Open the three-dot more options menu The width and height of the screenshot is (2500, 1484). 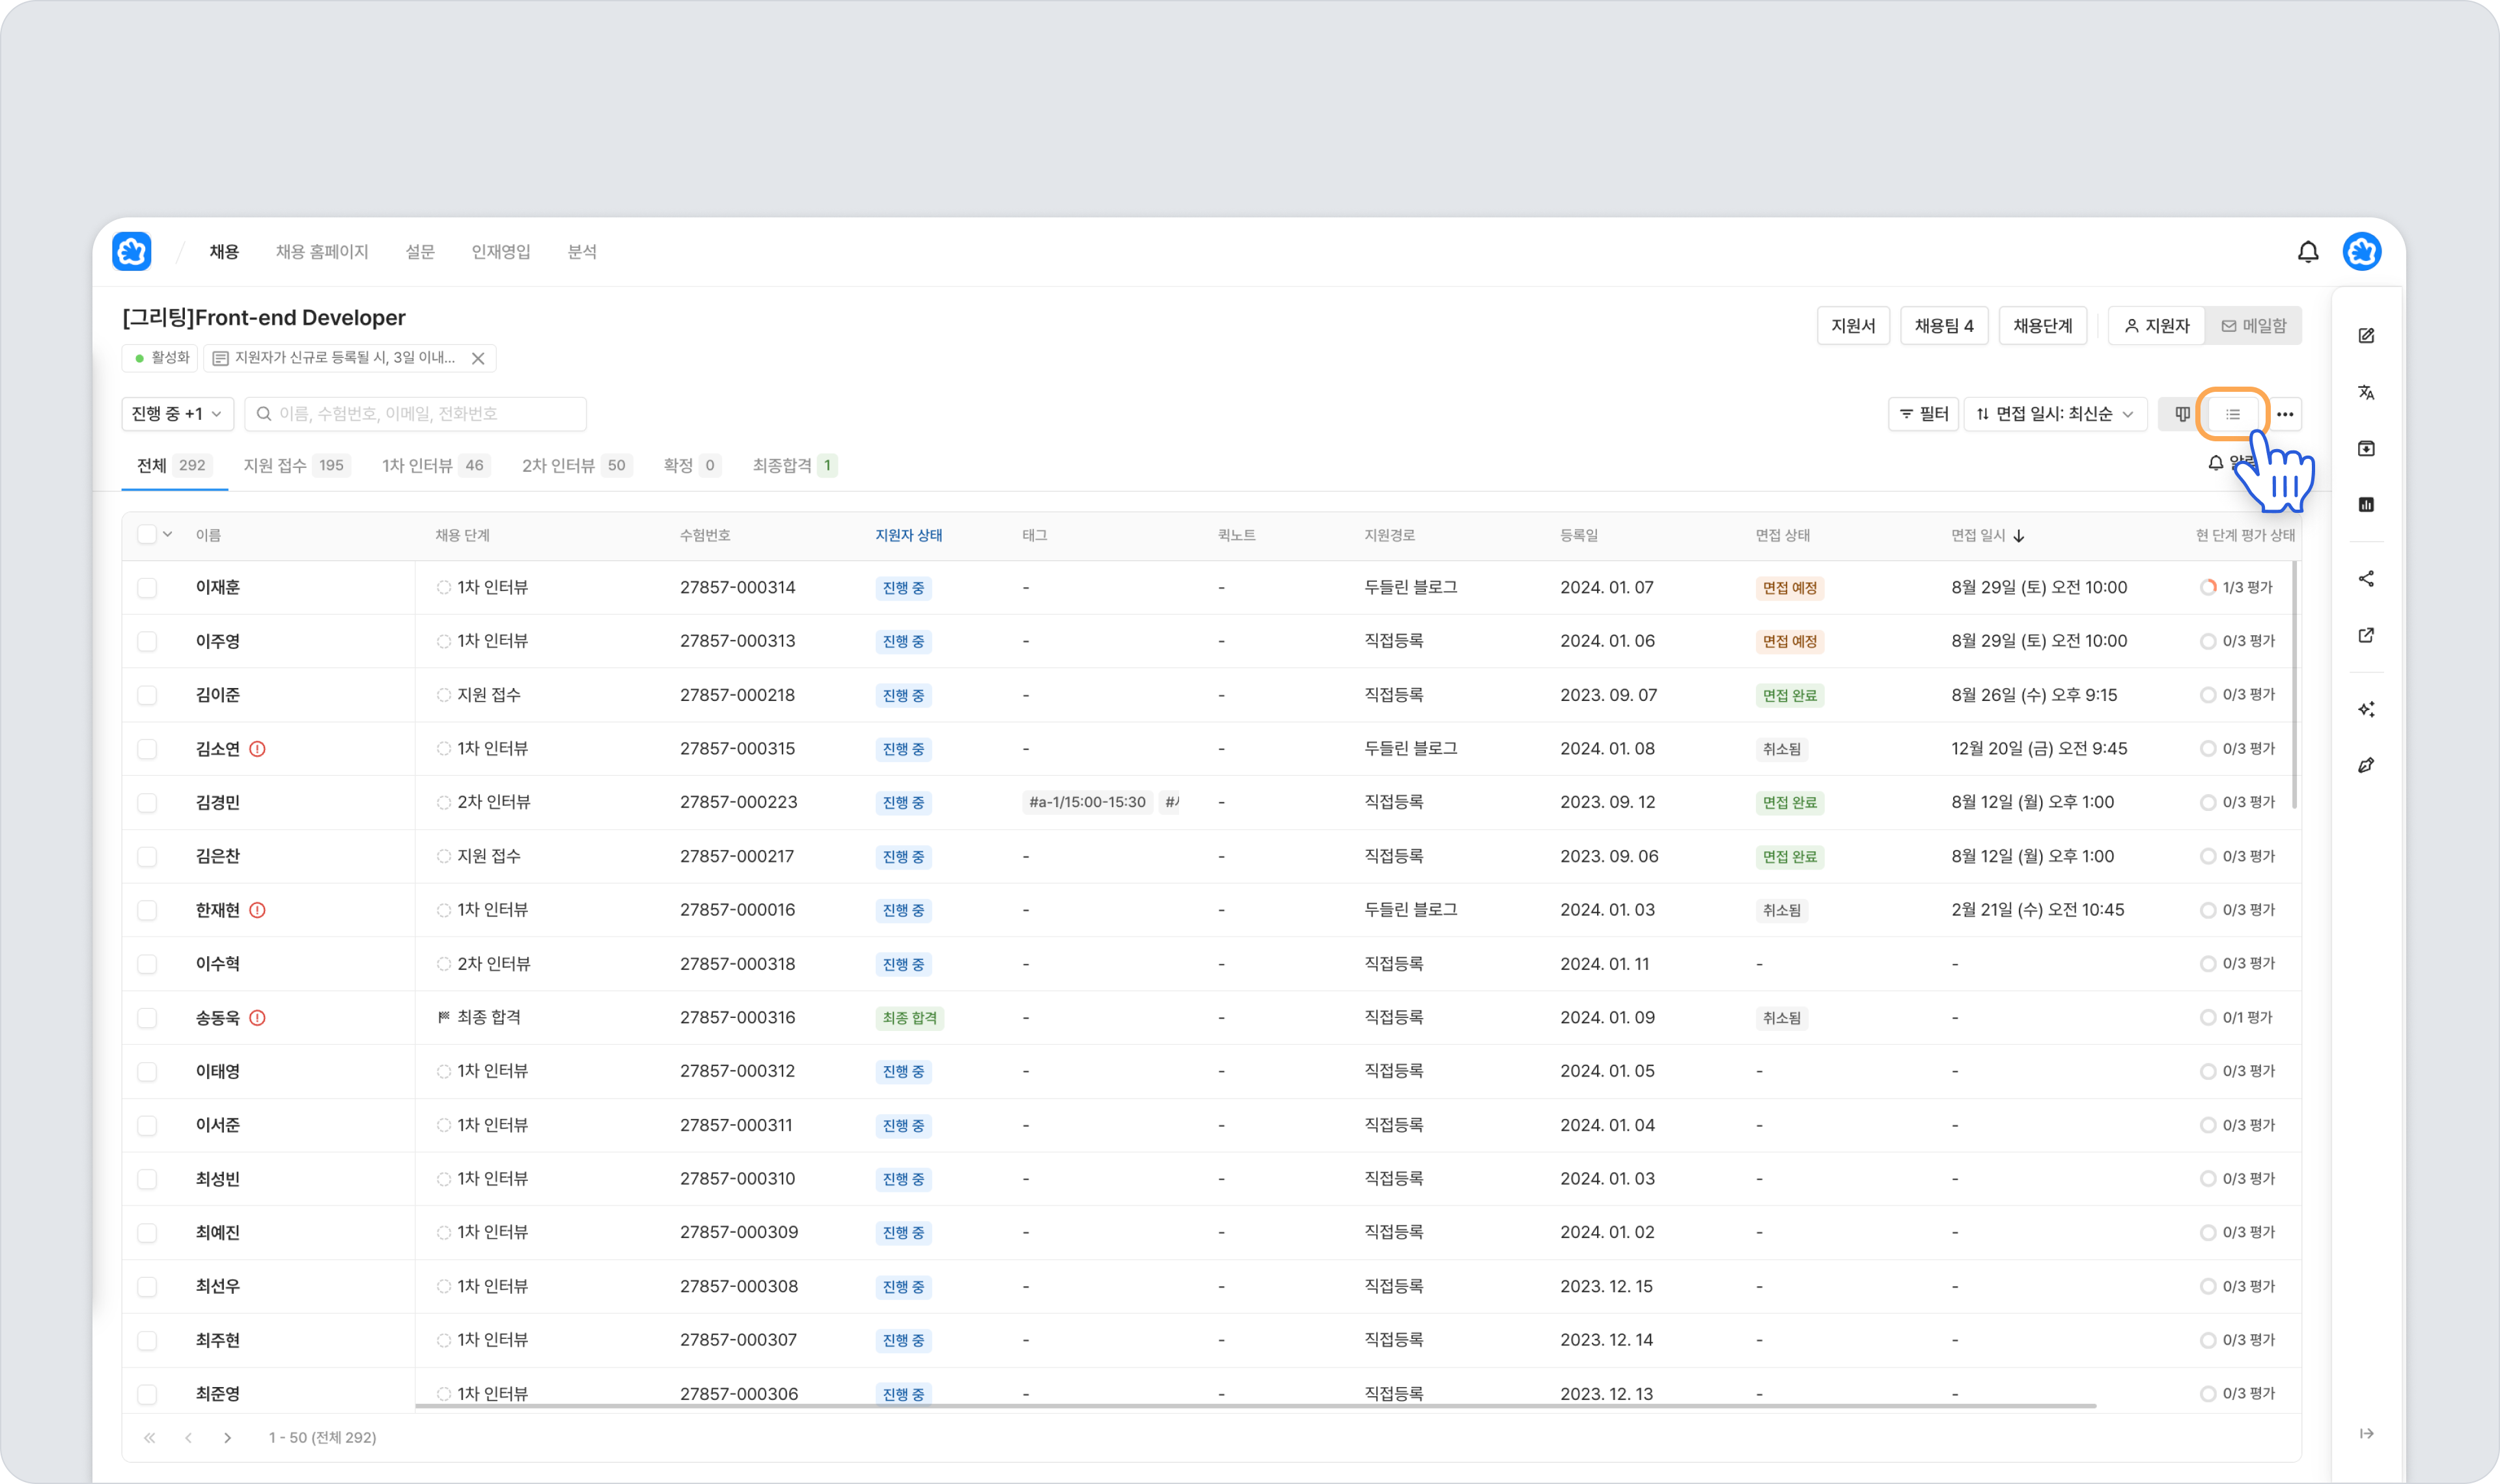coord(2285,414)
